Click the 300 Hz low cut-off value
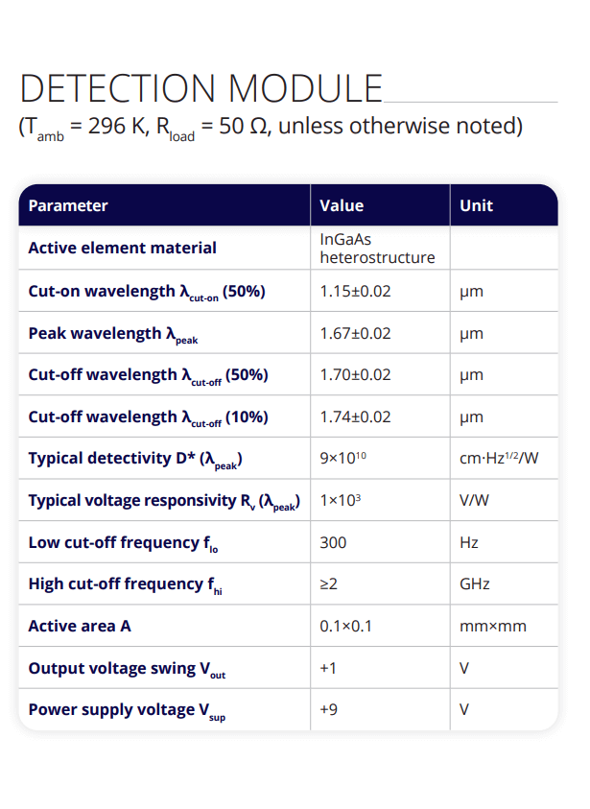The width and height of the screenshot is (590, 809). 333,542
